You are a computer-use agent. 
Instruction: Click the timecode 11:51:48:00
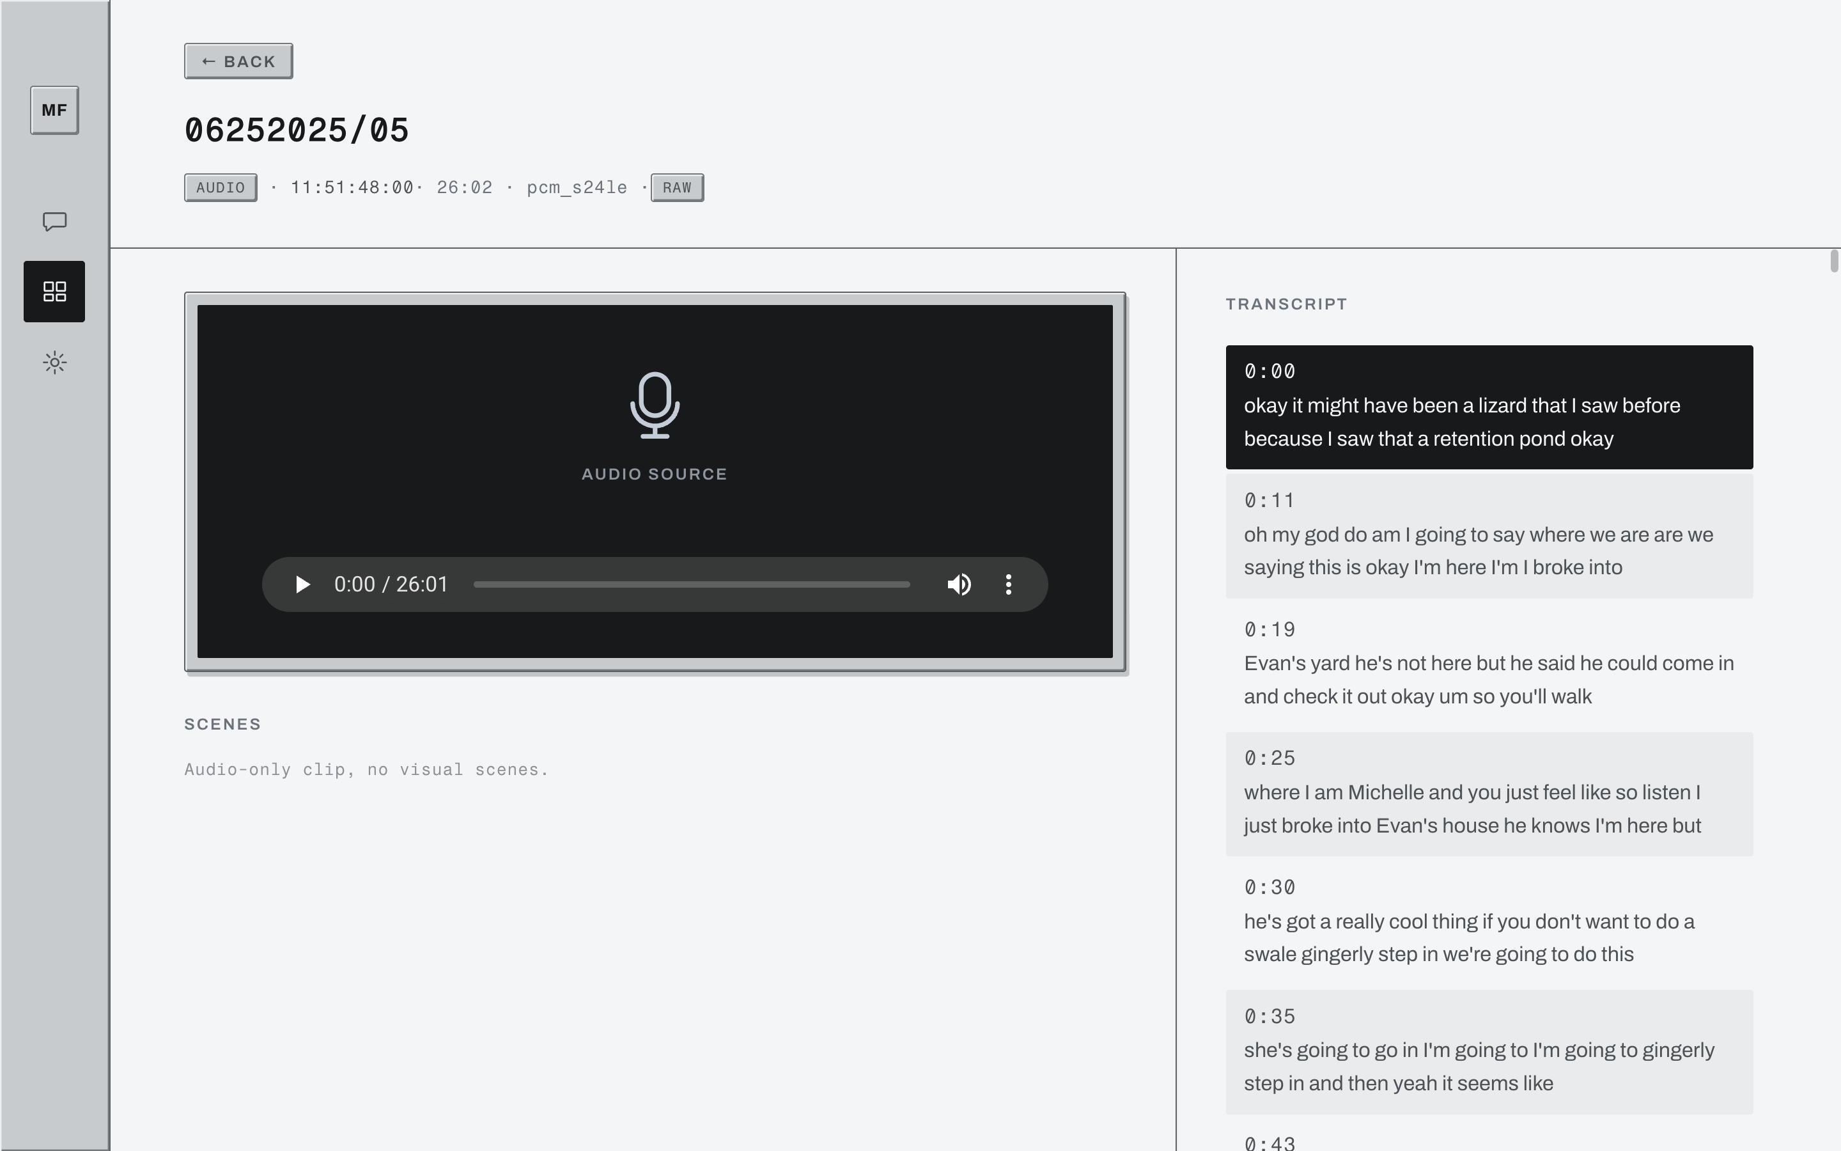tap(352, 187)
